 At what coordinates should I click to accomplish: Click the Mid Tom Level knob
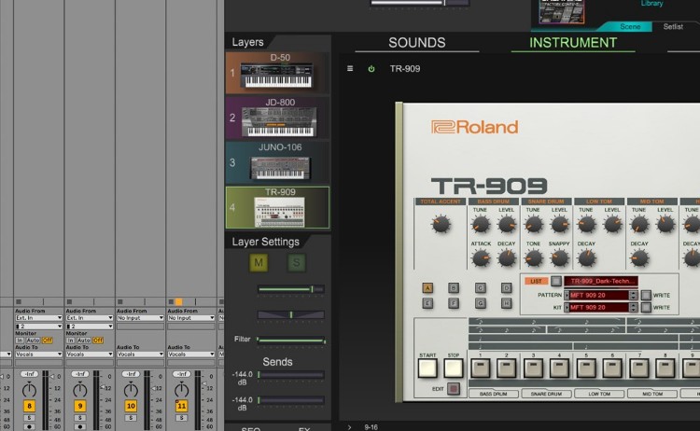click(x=665, y=225)
